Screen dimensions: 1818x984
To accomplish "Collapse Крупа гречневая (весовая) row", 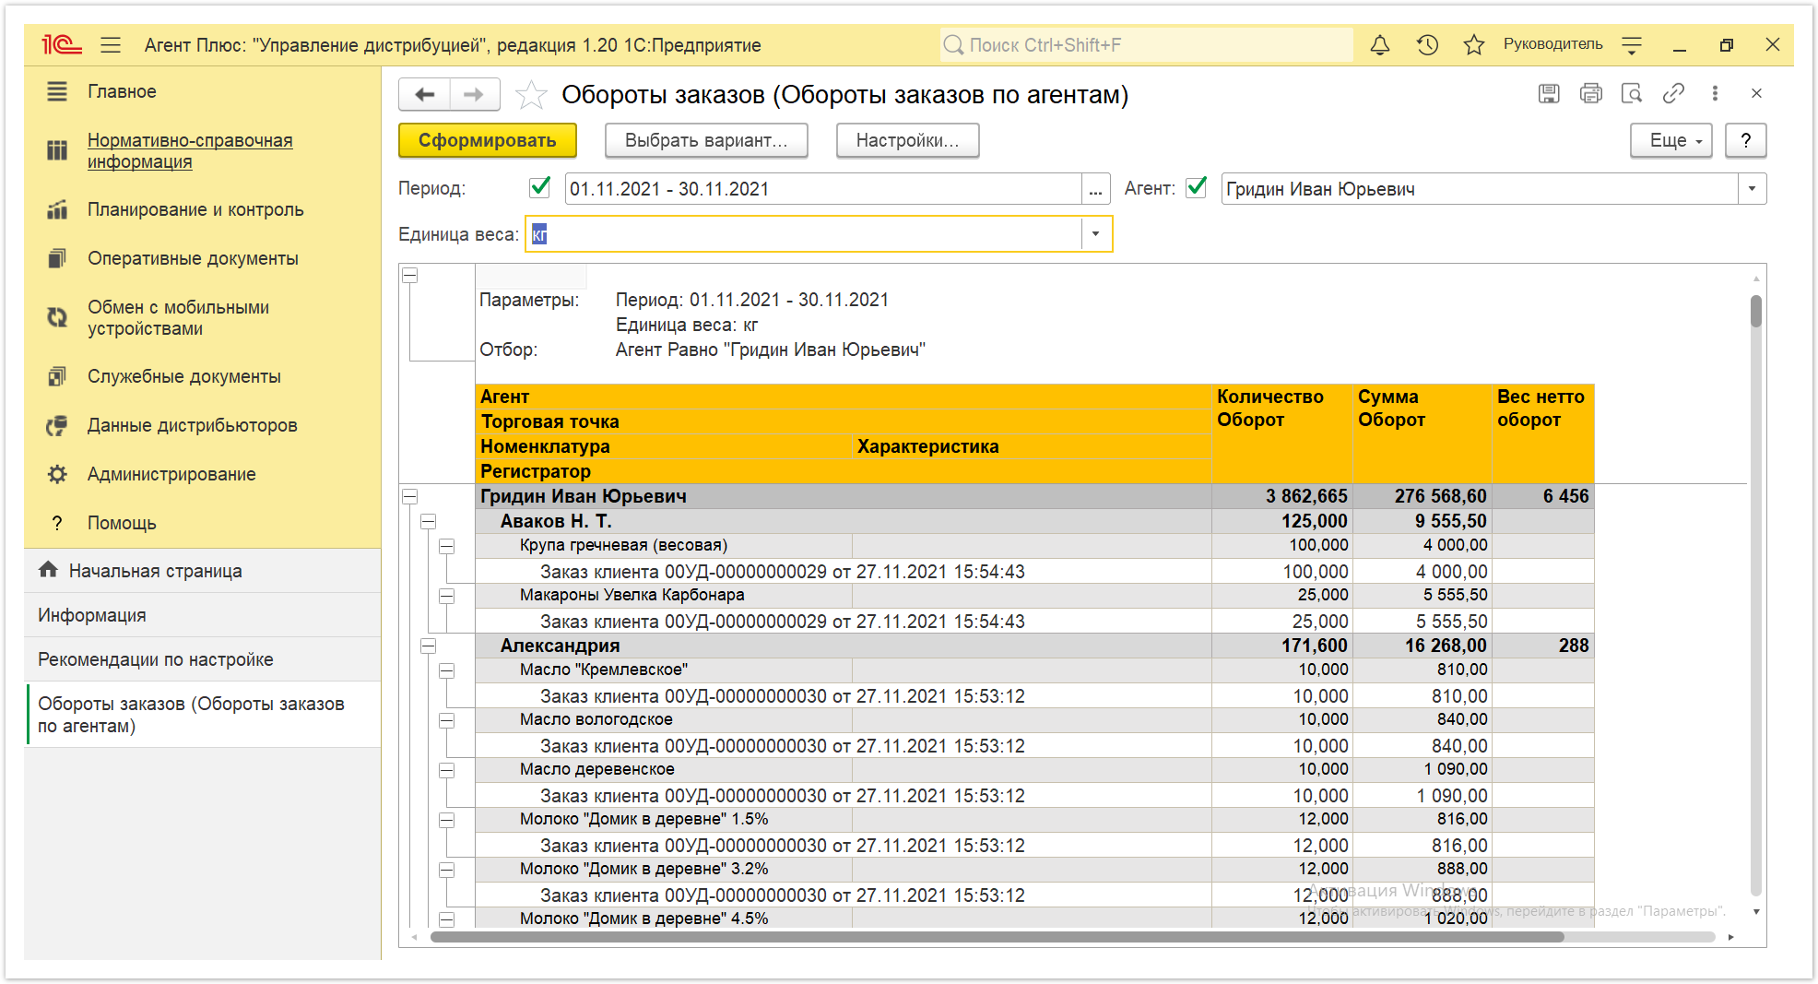I will click(x=447, y=546).
